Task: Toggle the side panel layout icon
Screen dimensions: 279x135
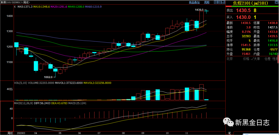Action: point(223,2)
